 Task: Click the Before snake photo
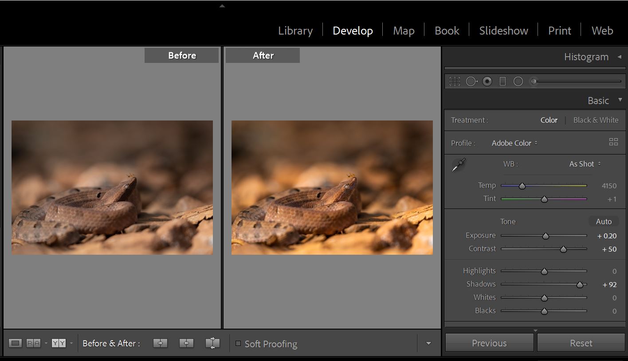pyautogui.click(x=112, y=187)
